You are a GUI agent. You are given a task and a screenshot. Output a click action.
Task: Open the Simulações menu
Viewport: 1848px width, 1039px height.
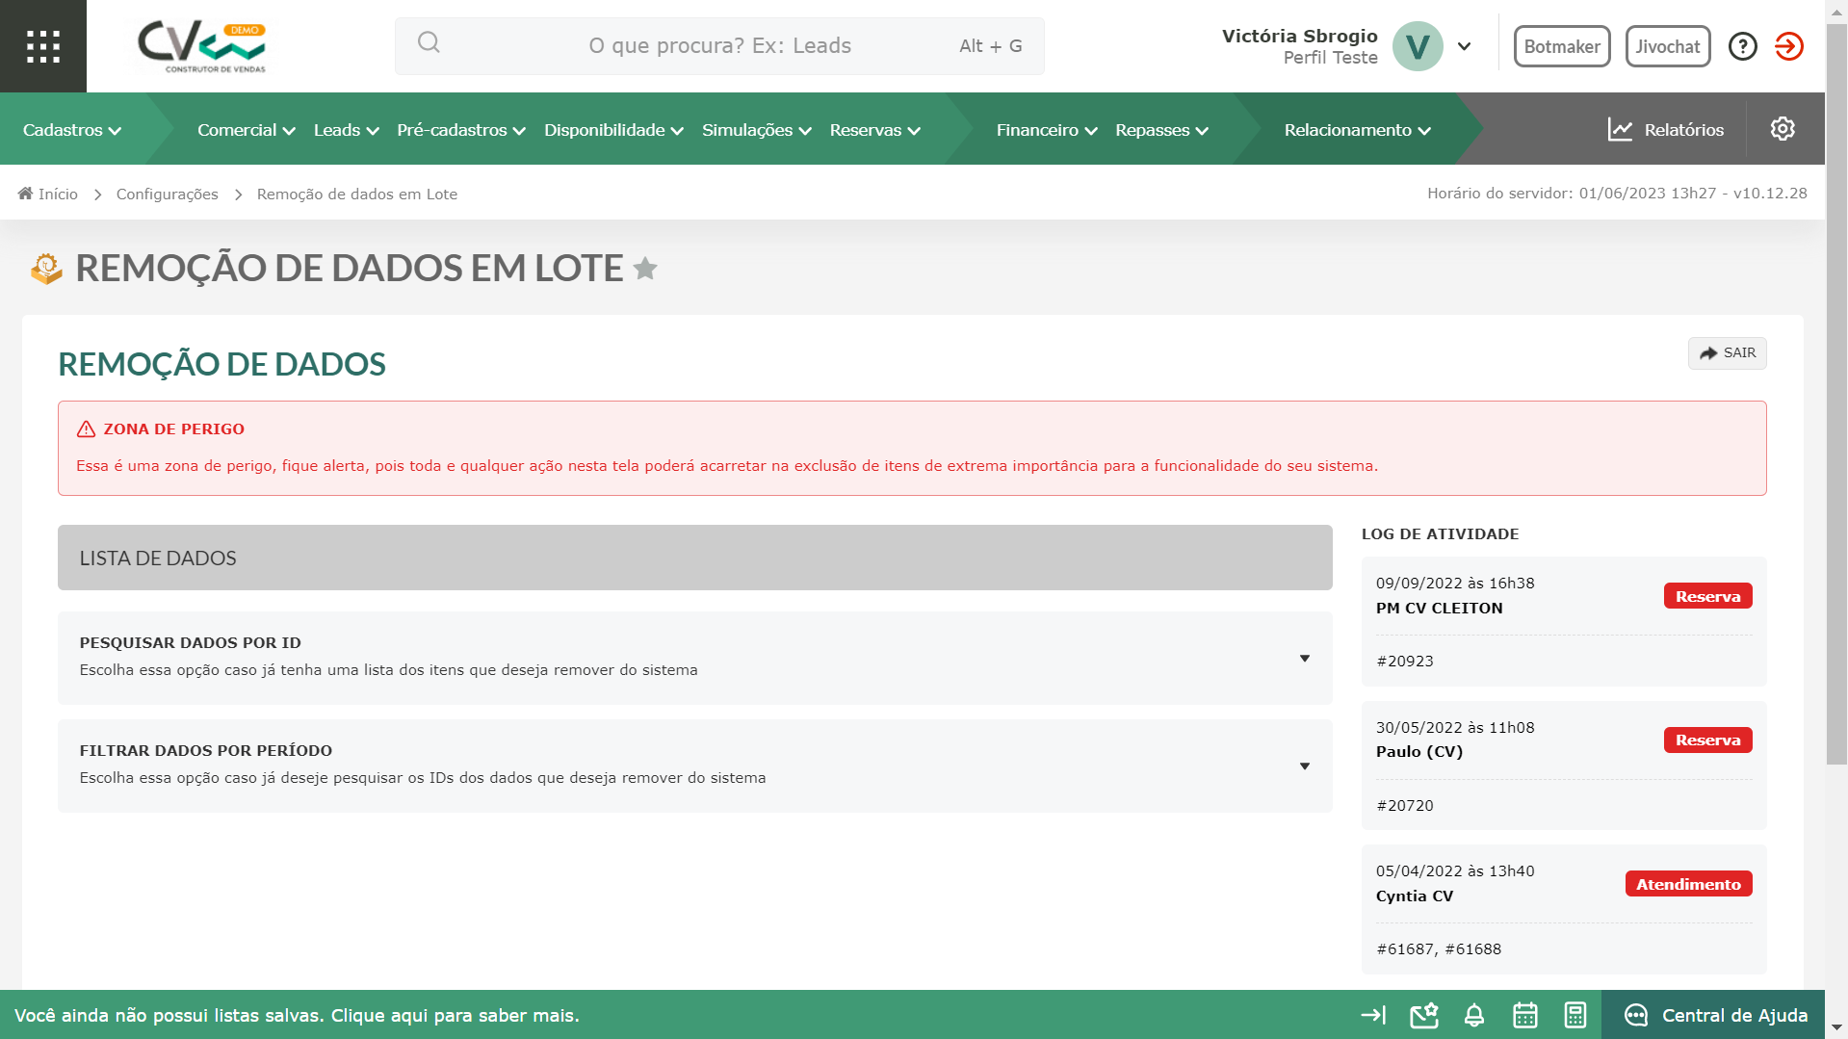click(x=757, y=130)
